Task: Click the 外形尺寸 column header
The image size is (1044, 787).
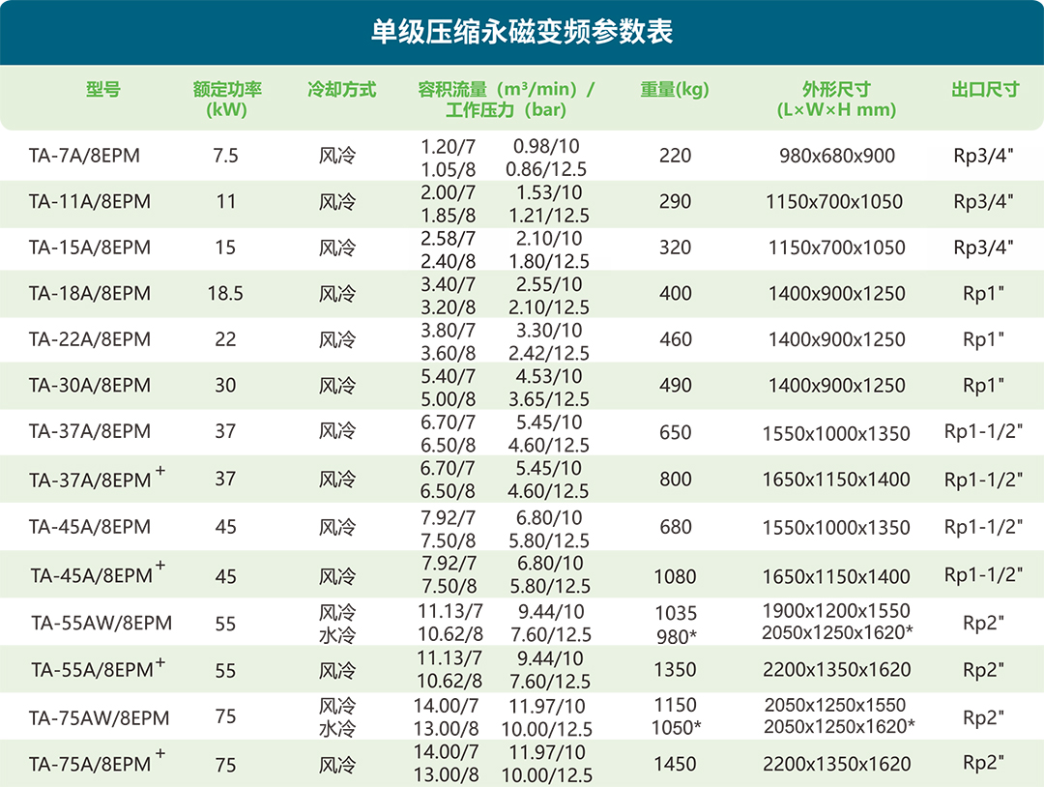Action: [836, 99]
